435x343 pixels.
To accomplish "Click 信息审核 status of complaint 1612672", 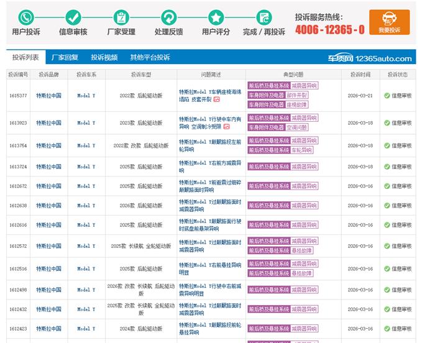I will click(397, 186).
